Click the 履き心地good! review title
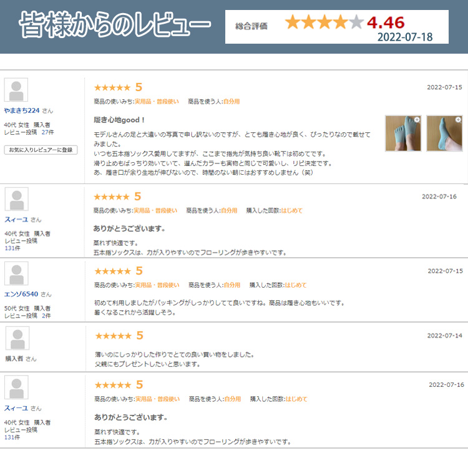 tap(119, 119)
